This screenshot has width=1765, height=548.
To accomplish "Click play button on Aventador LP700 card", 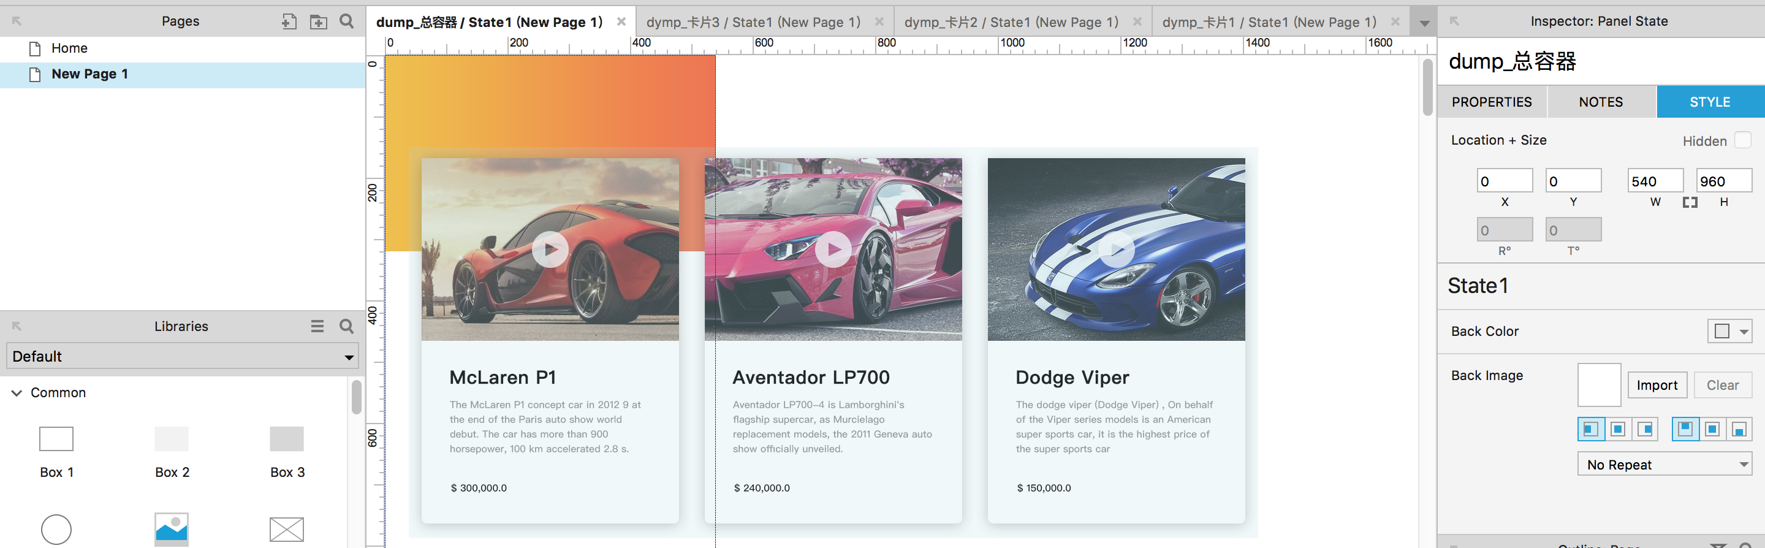I will click(833, 250).
